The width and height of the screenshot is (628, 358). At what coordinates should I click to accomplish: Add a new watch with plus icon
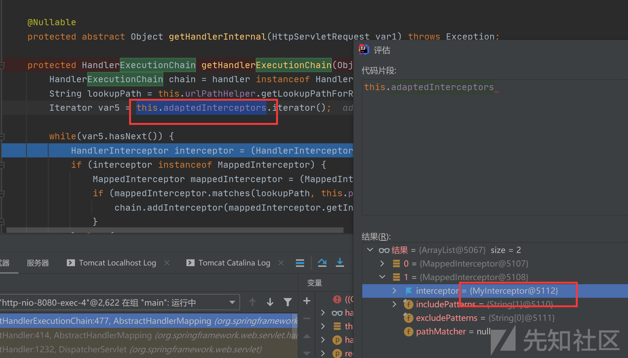point(307,301)
